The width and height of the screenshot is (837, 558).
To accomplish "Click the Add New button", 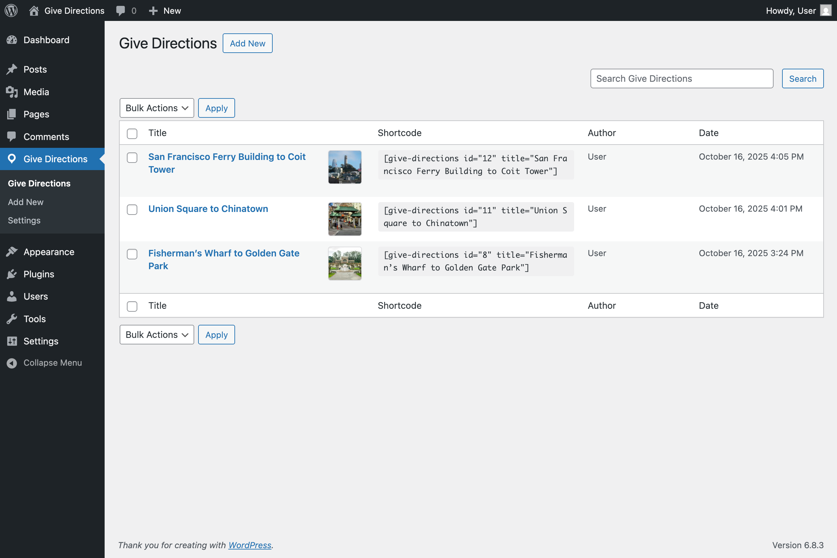I will tap(247, 43).
